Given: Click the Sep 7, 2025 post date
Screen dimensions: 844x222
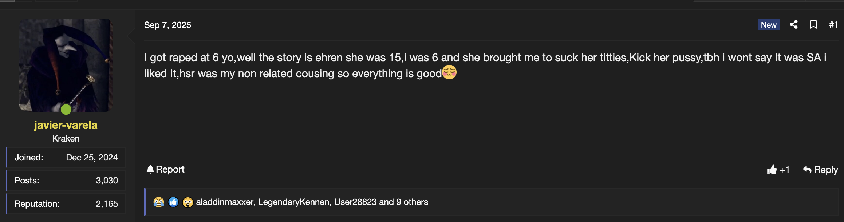Looking at the screenshot, I should point(167,25).
